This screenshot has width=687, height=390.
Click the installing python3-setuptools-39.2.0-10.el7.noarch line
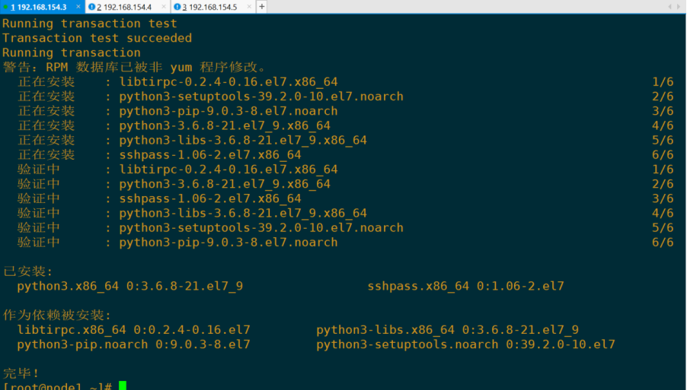(x=345, y=97)
